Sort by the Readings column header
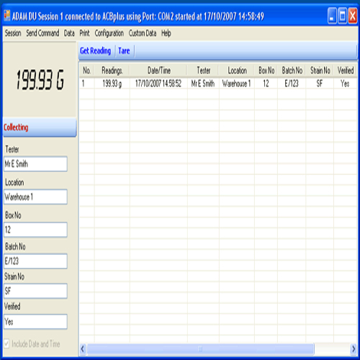This screenshot has height=360, width=360. (112, 71)
